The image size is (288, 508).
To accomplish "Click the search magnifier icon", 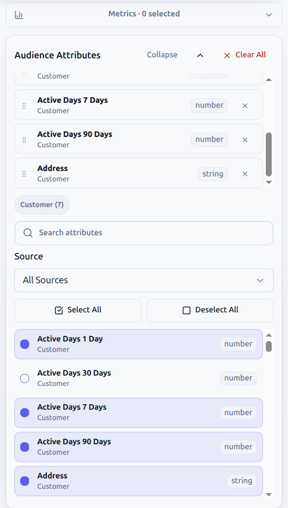I will pyautogui.click(x=28, y=233).
